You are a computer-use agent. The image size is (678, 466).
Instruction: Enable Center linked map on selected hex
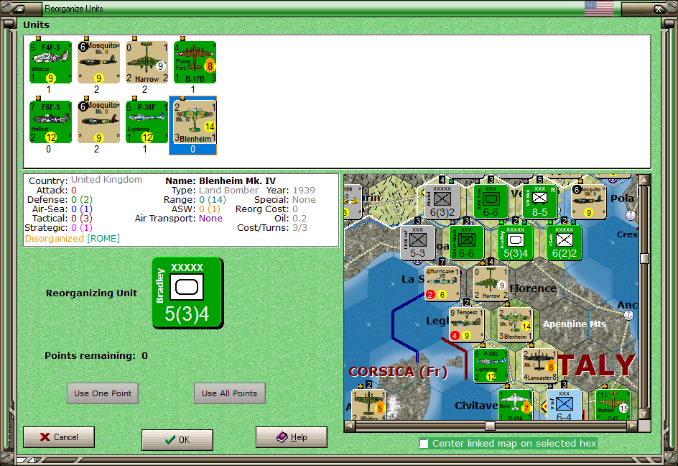(x=424, y=443)
